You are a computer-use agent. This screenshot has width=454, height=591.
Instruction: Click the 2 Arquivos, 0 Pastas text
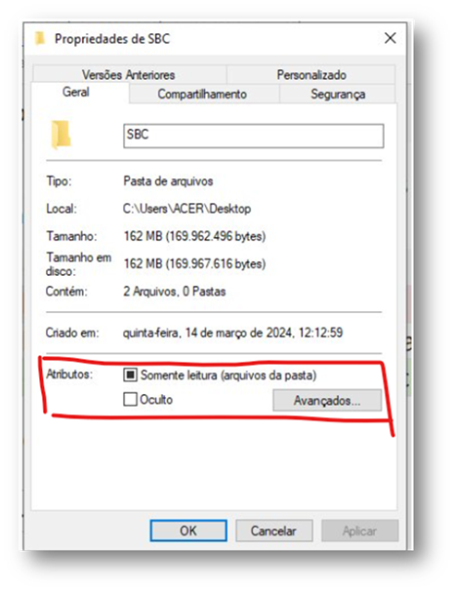(175, 292)
